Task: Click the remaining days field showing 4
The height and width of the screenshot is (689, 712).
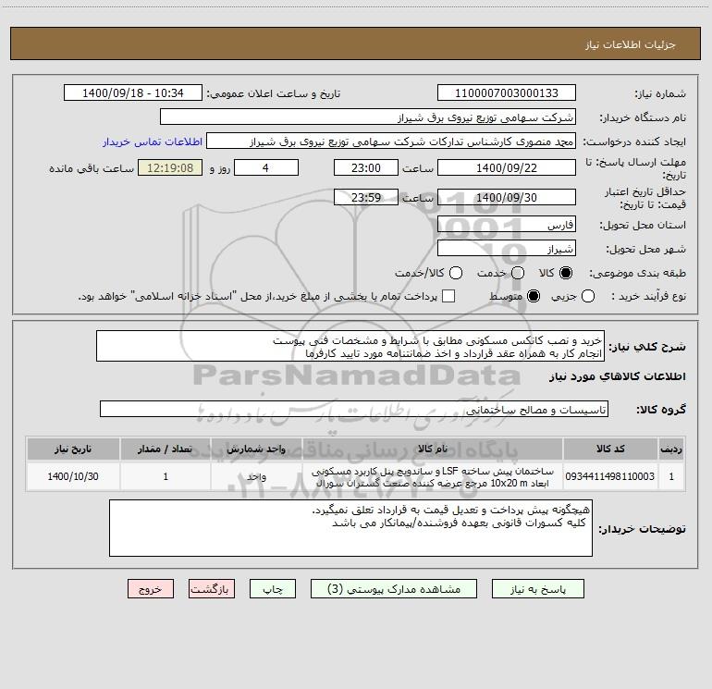Action: pyautogui.click(x=266, y=167)
